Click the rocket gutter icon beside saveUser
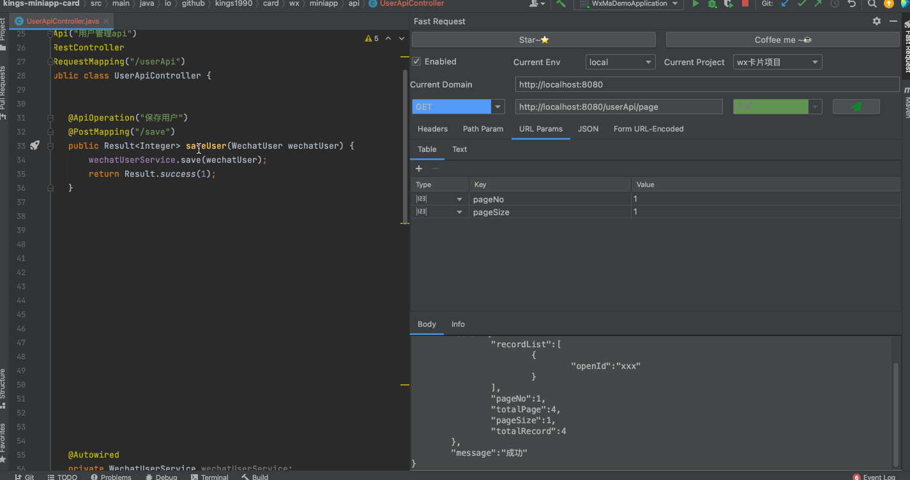This screenshot has width=910, height=480. [34, 146]
